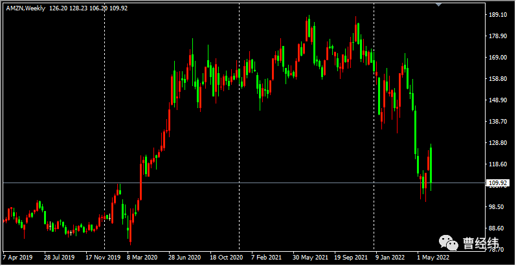Click the OHLC values 126.20 128.23 106.20 109.92
The image size is (516, 266).
(89, 8)
